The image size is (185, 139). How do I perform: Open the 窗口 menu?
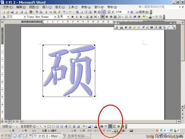tap(99, 7)
